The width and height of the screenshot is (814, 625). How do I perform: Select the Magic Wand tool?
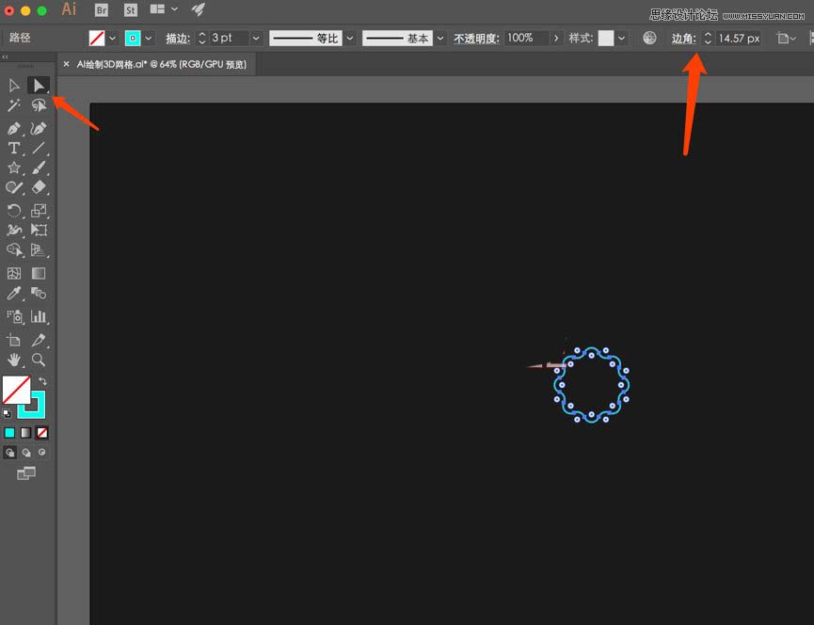click(14, 105)
